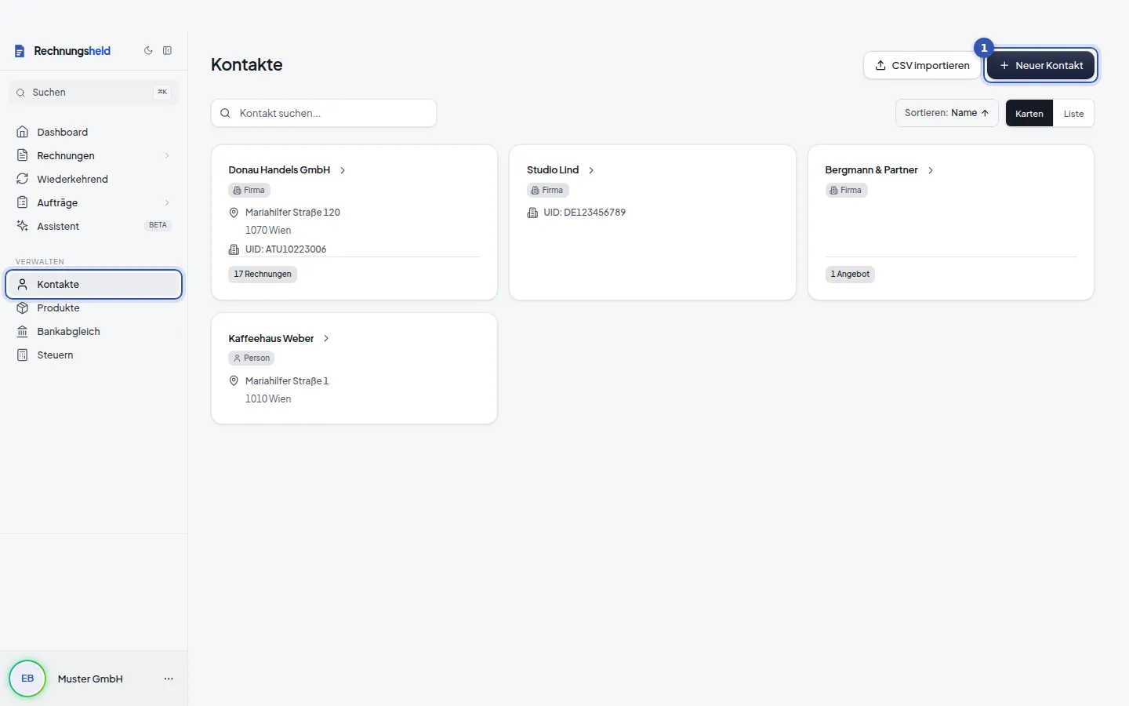Screen dimensions: 1129x706
Task: Click the Rechnungen document icon
Action: 23,155
